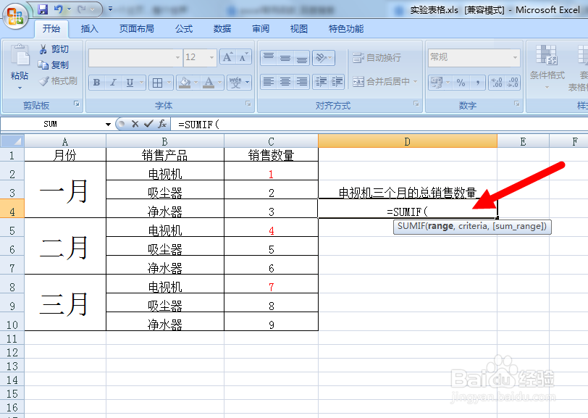Click the 粘贴 paste icon
The image size is (588, 418).
tap(20, 56)
